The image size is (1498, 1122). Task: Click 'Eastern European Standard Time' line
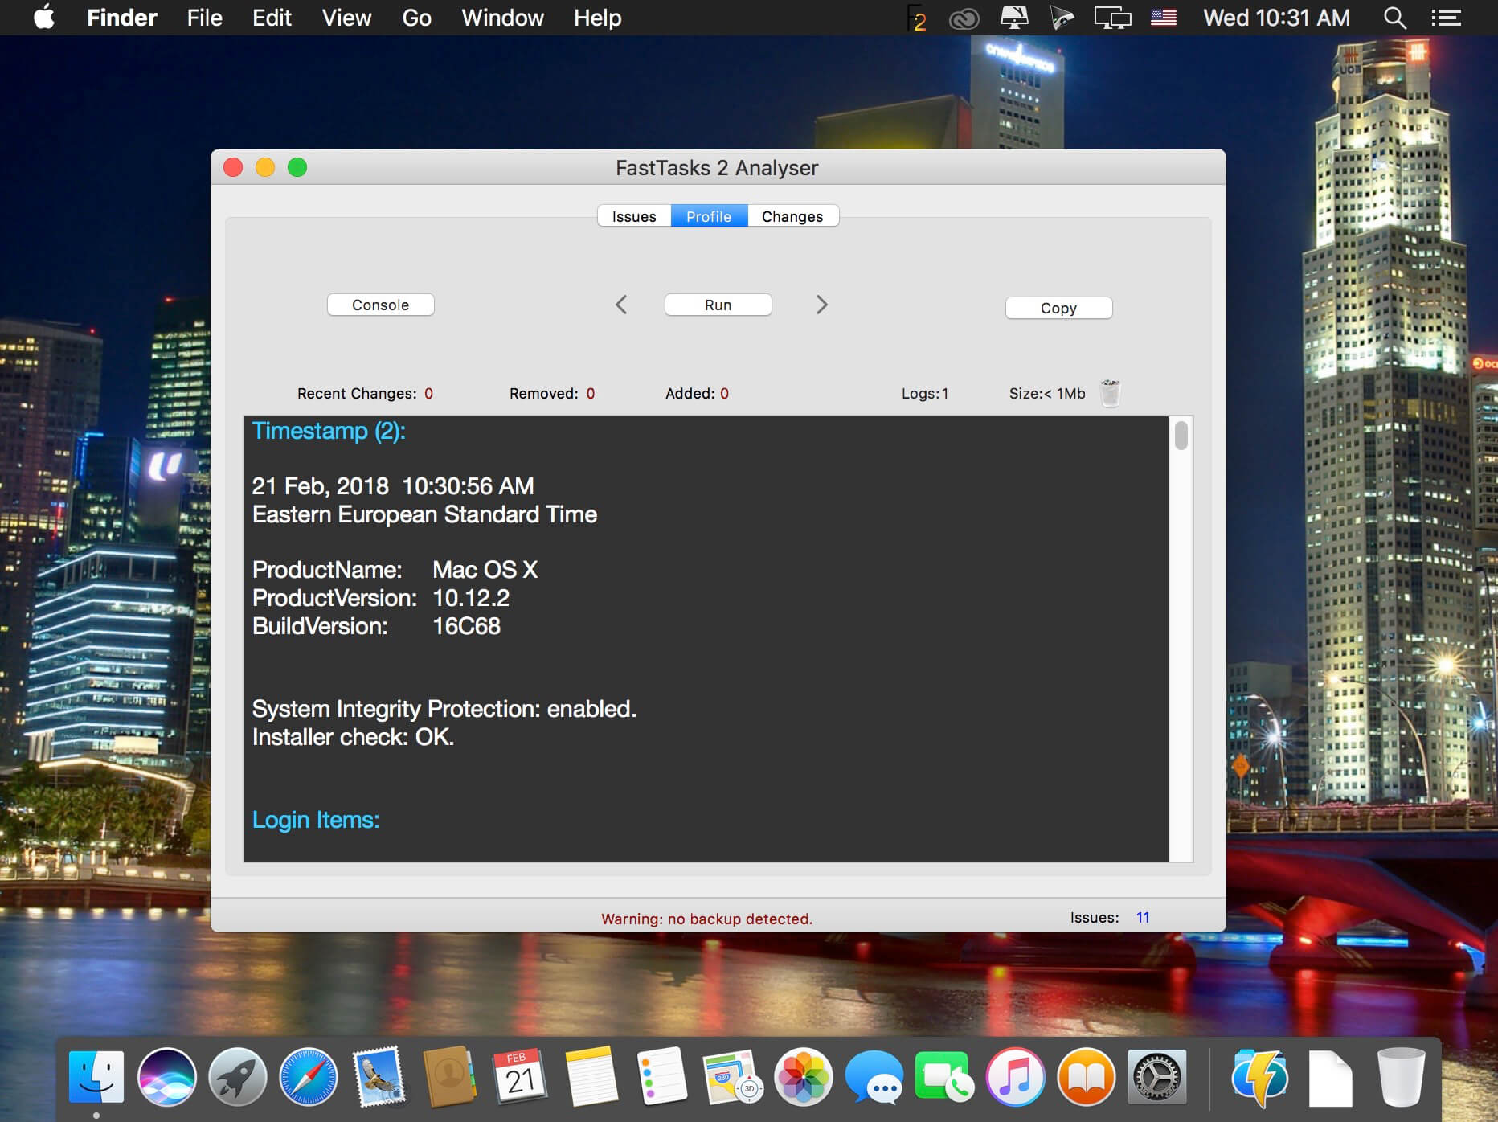[x=424, y=514]
